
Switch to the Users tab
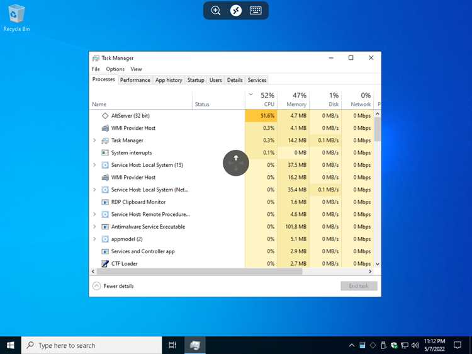tap(215, 80)
